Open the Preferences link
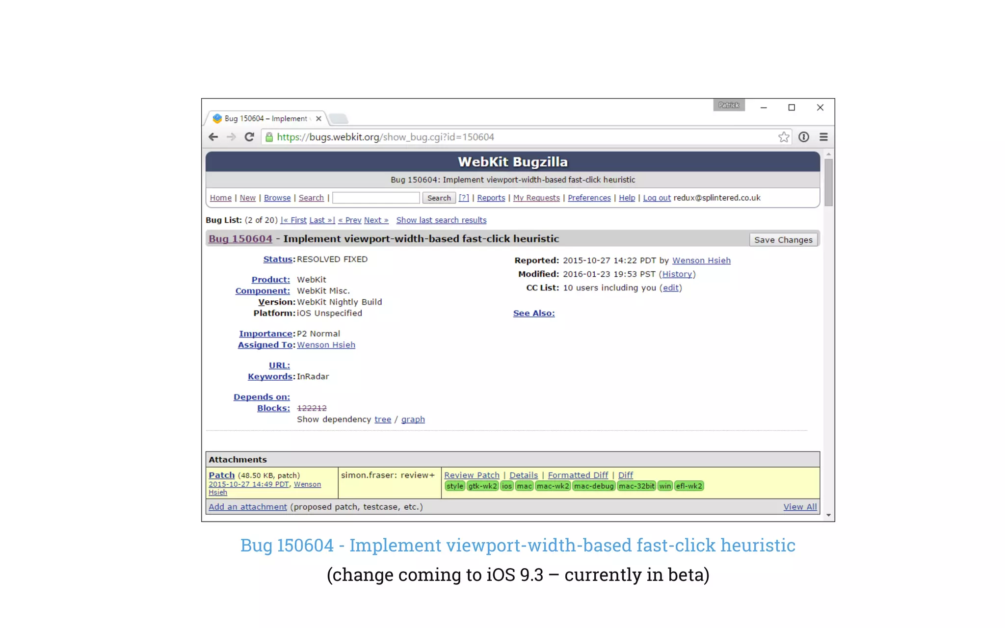Screen dimensions: 1005x628 click(589, 198)
